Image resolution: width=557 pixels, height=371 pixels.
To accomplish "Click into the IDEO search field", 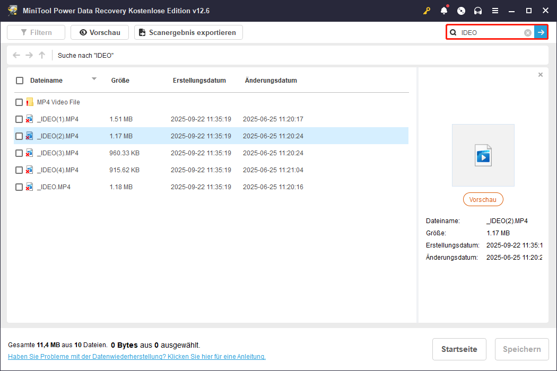I will click(x=491, y=33).
